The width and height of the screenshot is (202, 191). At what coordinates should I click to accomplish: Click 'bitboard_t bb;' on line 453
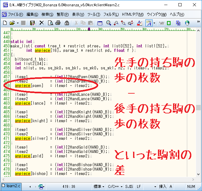tap(30, 59)
